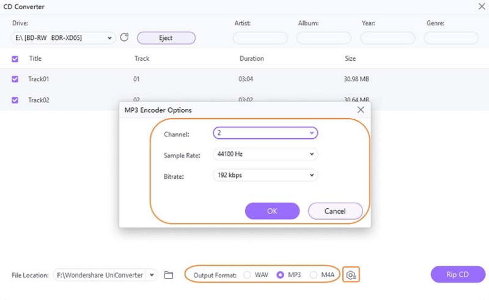Screen dimensions: 489x300
Task: Close the CD Converter window
Action: point(481,6)
